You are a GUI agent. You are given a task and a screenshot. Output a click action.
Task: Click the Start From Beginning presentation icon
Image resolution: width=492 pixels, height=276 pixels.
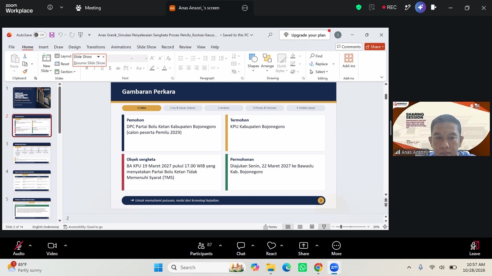tap(80, 35)
